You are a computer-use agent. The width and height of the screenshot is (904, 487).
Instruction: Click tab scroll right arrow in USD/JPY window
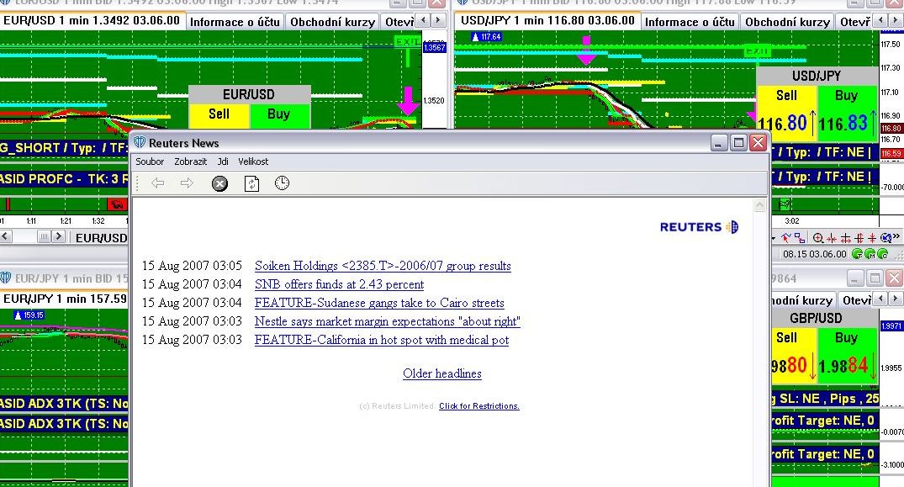pyautogui.click(x=895, y=21)
